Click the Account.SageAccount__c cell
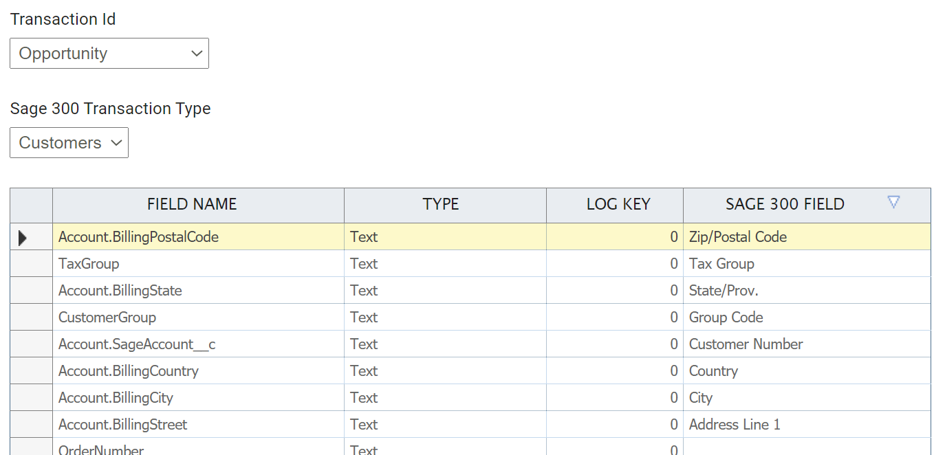 137,344
